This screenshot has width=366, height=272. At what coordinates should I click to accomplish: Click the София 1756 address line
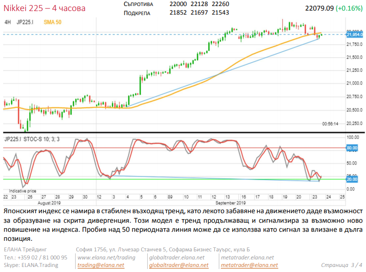pyautogui.click(x=163, y=249)
